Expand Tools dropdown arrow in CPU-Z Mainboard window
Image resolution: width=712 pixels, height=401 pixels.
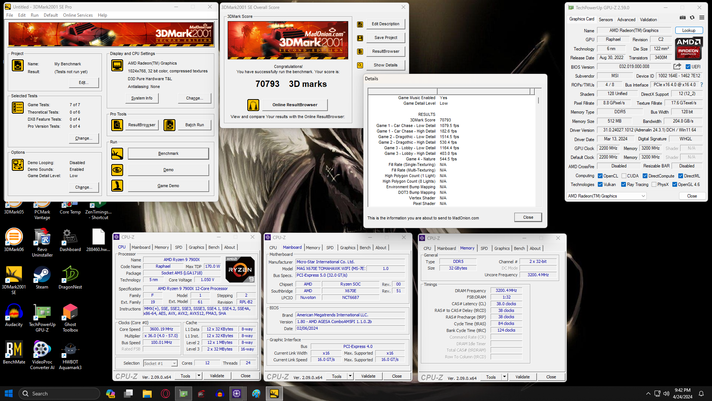click(x=350, y=376)
